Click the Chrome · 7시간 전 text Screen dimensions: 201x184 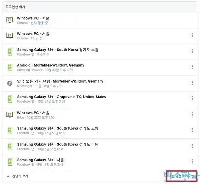point(30,38)
